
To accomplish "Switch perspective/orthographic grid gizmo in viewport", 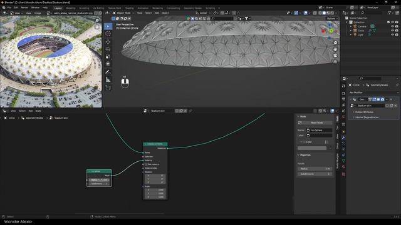I will pyautogui.click(x=335, y=61).
